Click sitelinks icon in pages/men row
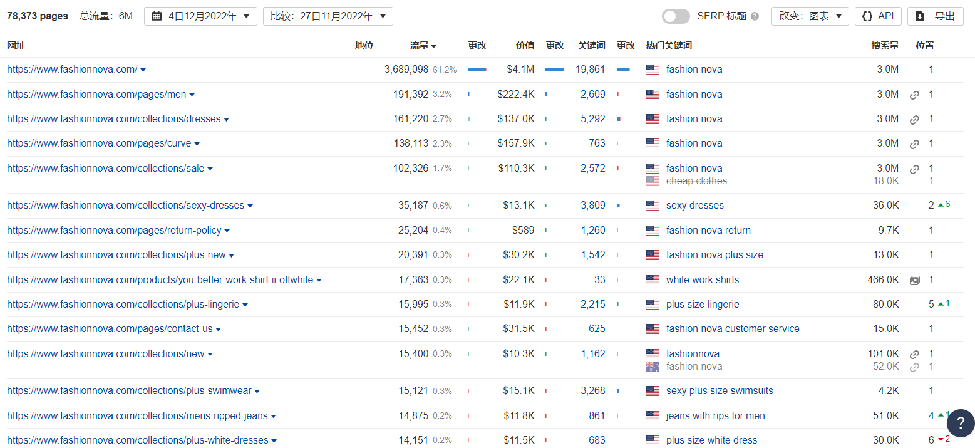This screenshot has height=448, width=975. click(x=914, y=95)
